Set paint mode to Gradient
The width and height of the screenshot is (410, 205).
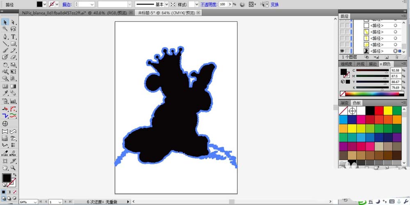tap(9, 192)
